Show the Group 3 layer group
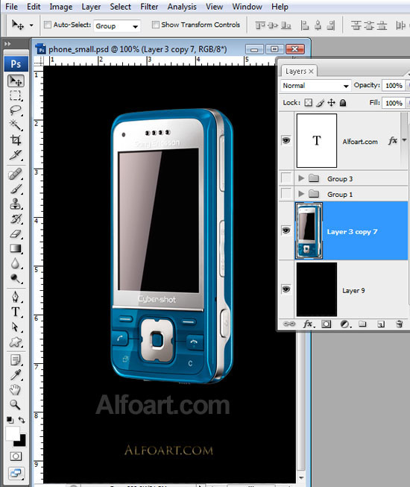The width and height of the screenshot is (410, 487). click(286, 178)
